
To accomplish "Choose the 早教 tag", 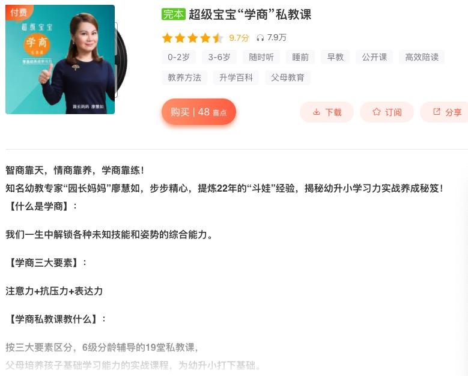I will [x=335, y=57].
